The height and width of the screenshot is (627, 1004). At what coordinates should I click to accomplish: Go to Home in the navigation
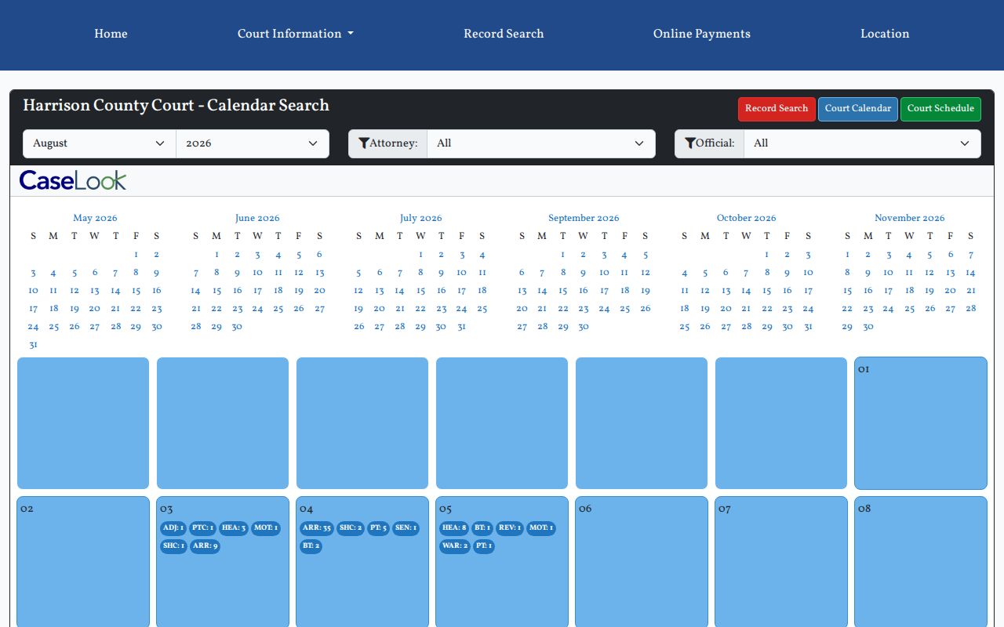tap(111, 34)
